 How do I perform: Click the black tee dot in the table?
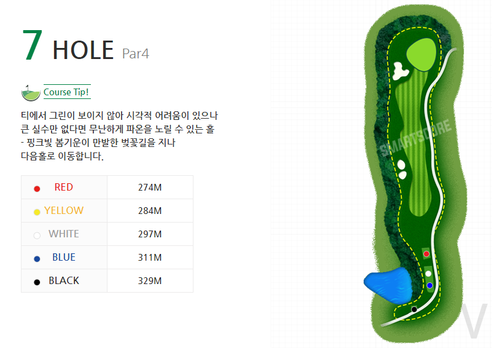click(37, 282)
